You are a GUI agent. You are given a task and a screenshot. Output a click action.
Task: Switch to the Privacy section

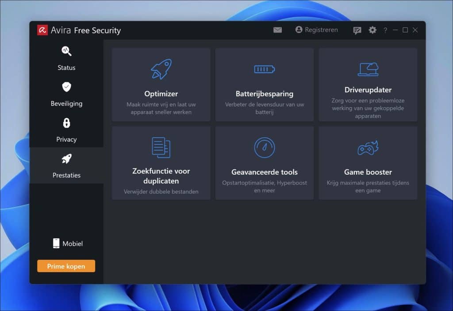pyautogui.click(x=66, y=139)
